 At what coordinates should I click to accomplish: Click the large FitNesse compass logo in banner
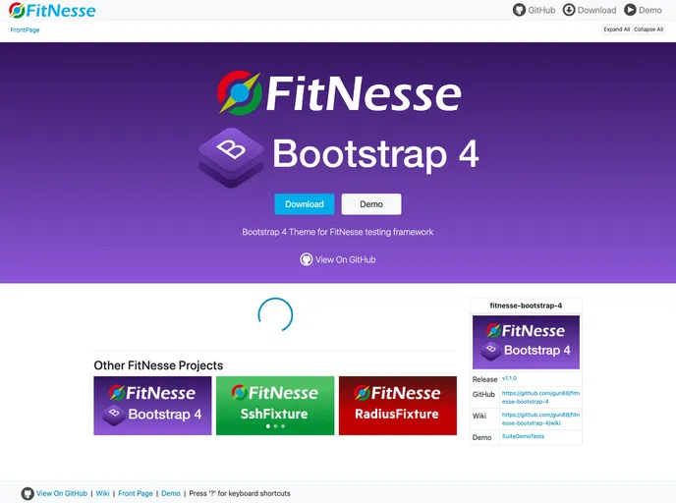tap(240, 93)
